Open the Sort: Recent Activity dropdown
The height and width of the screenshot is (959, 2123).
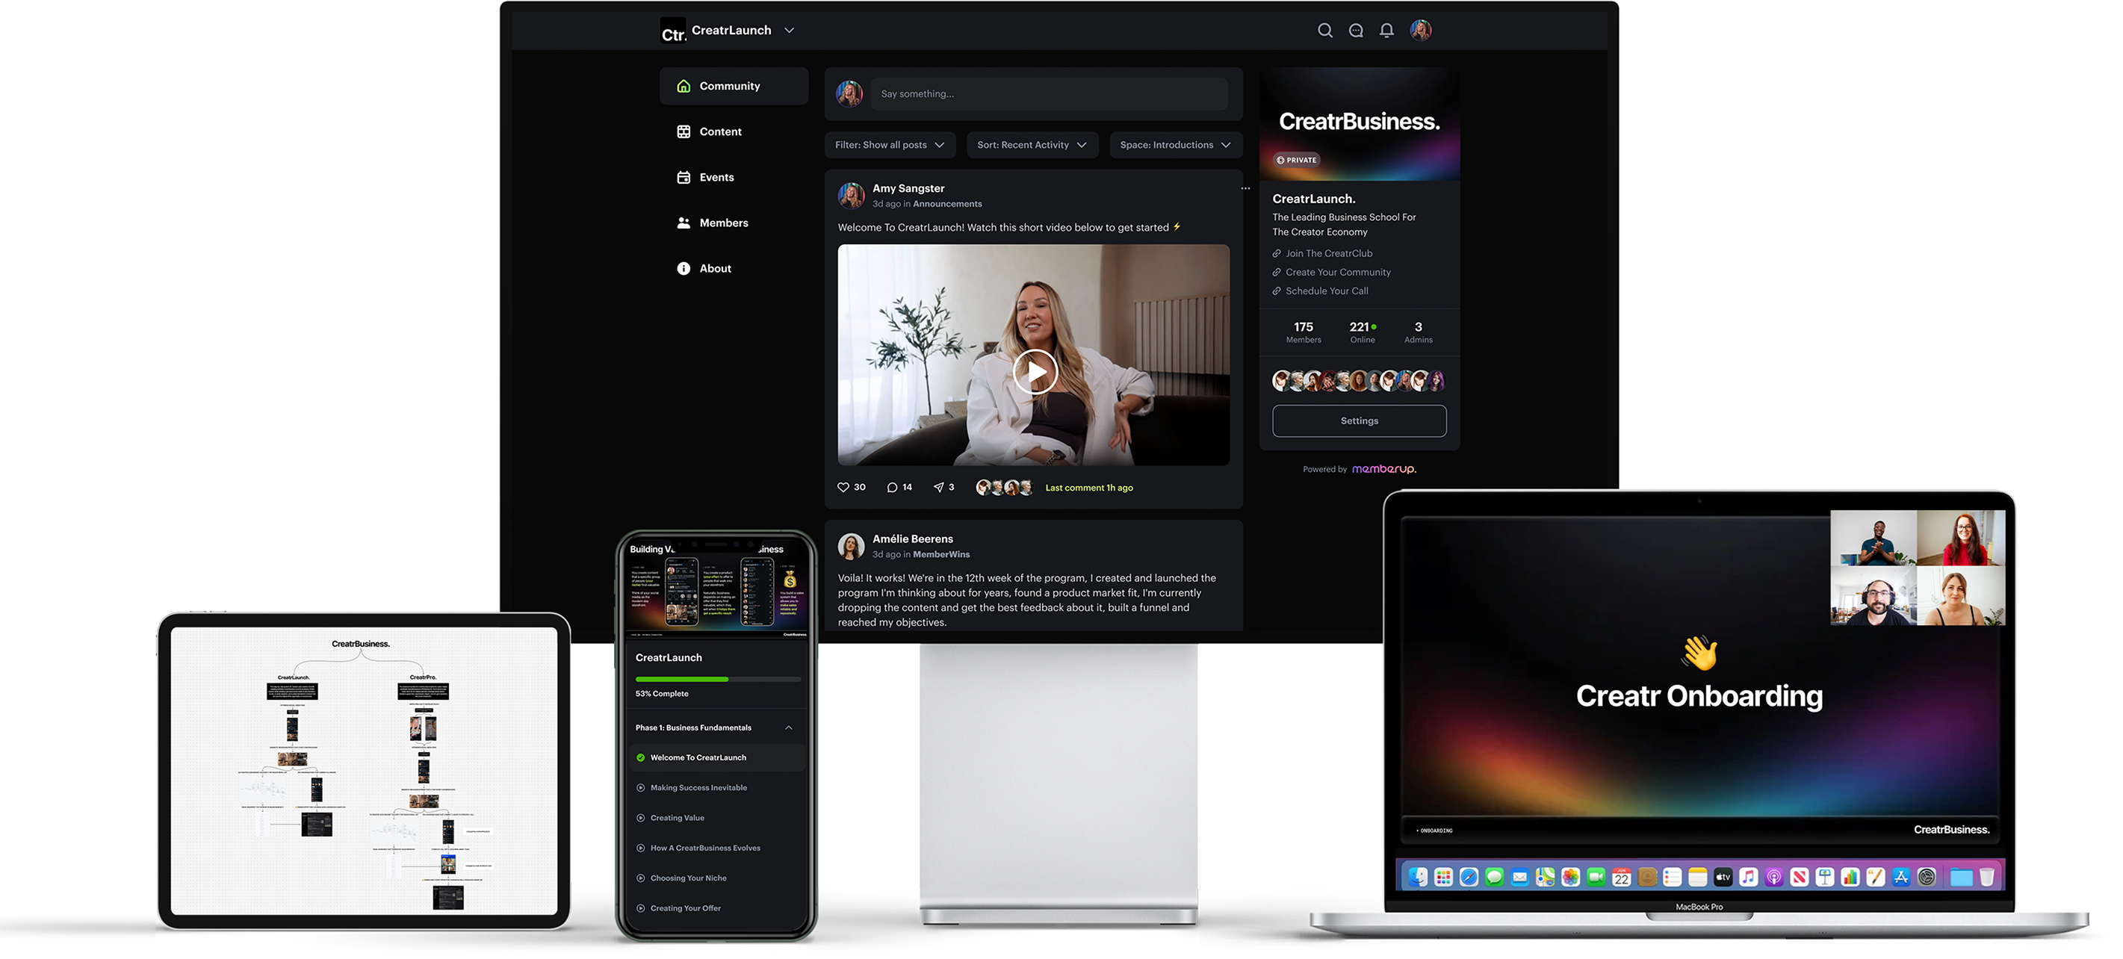(1031, 145)
